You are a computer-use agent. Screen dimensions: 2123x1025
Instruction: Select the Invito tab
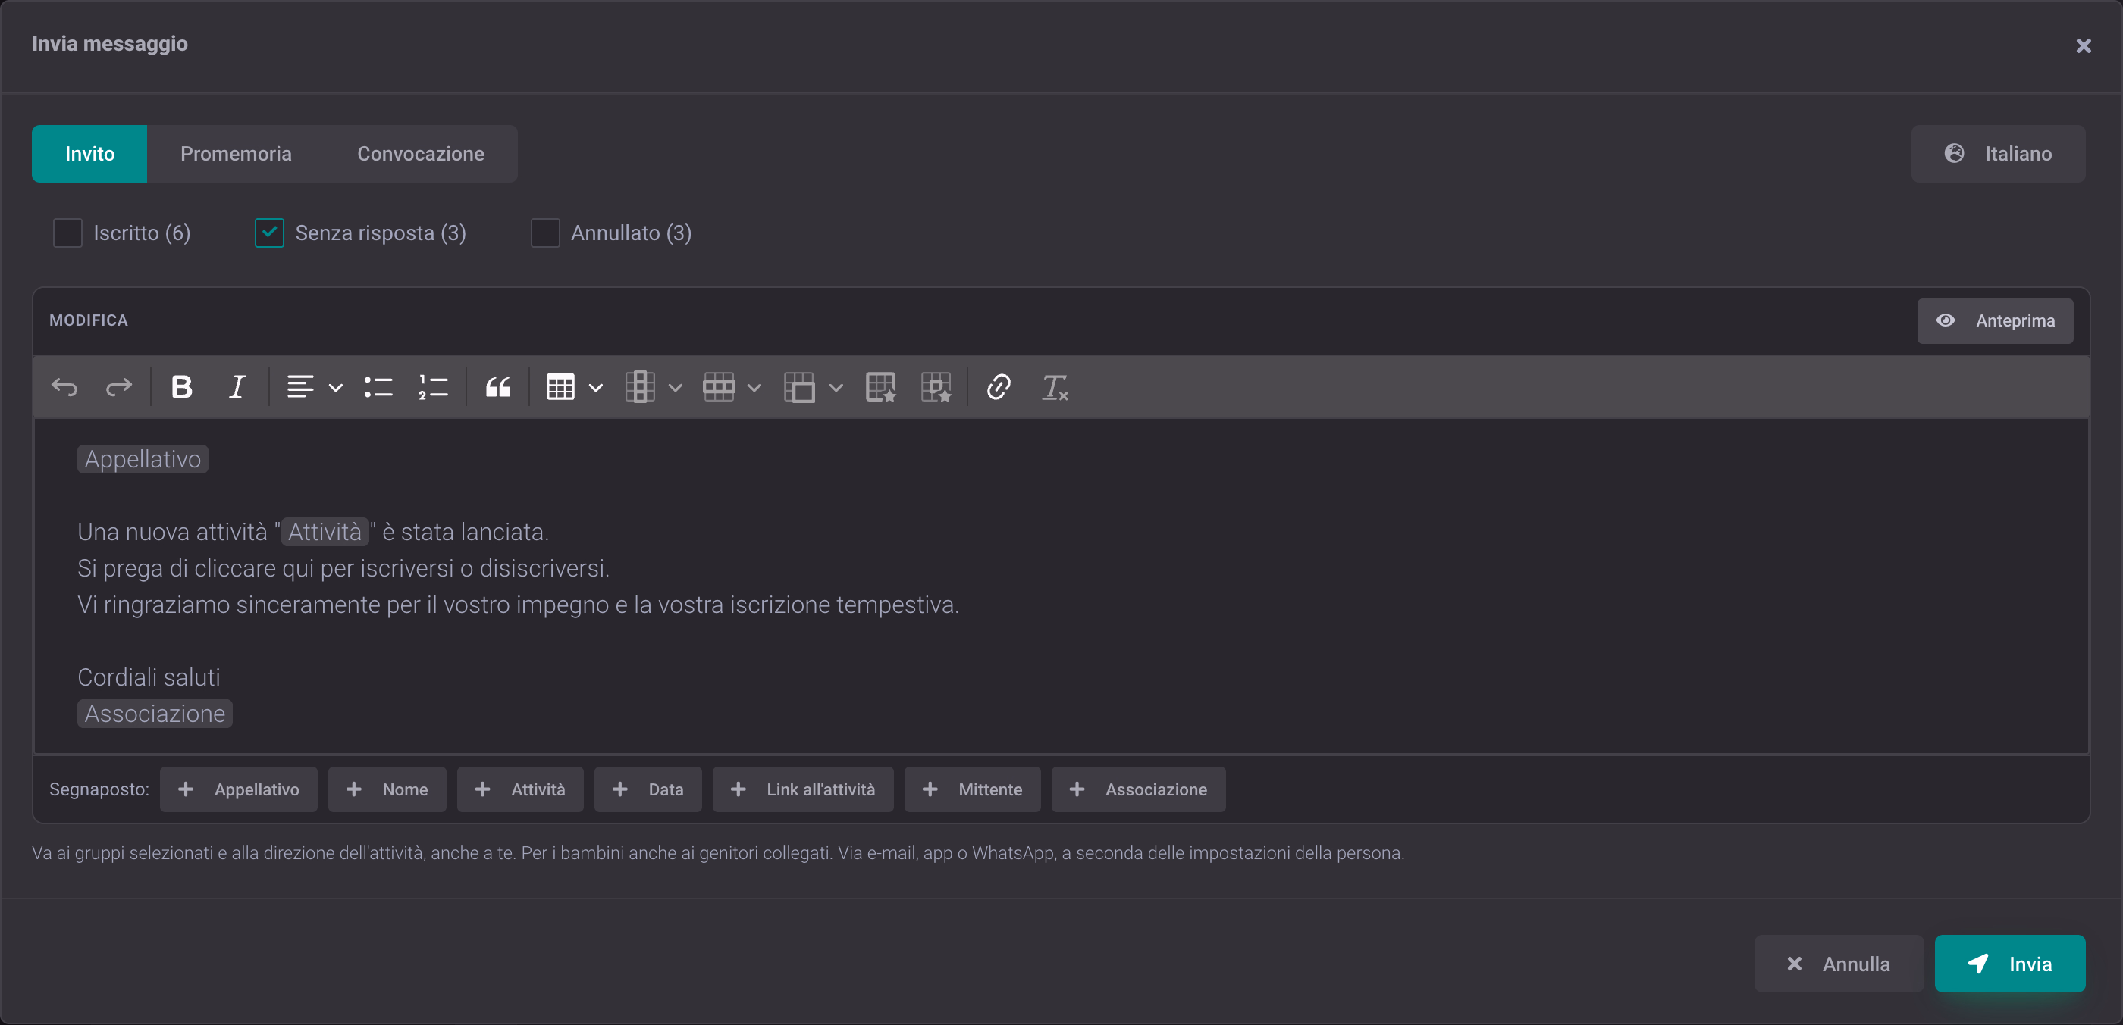[x=89, y=154]
